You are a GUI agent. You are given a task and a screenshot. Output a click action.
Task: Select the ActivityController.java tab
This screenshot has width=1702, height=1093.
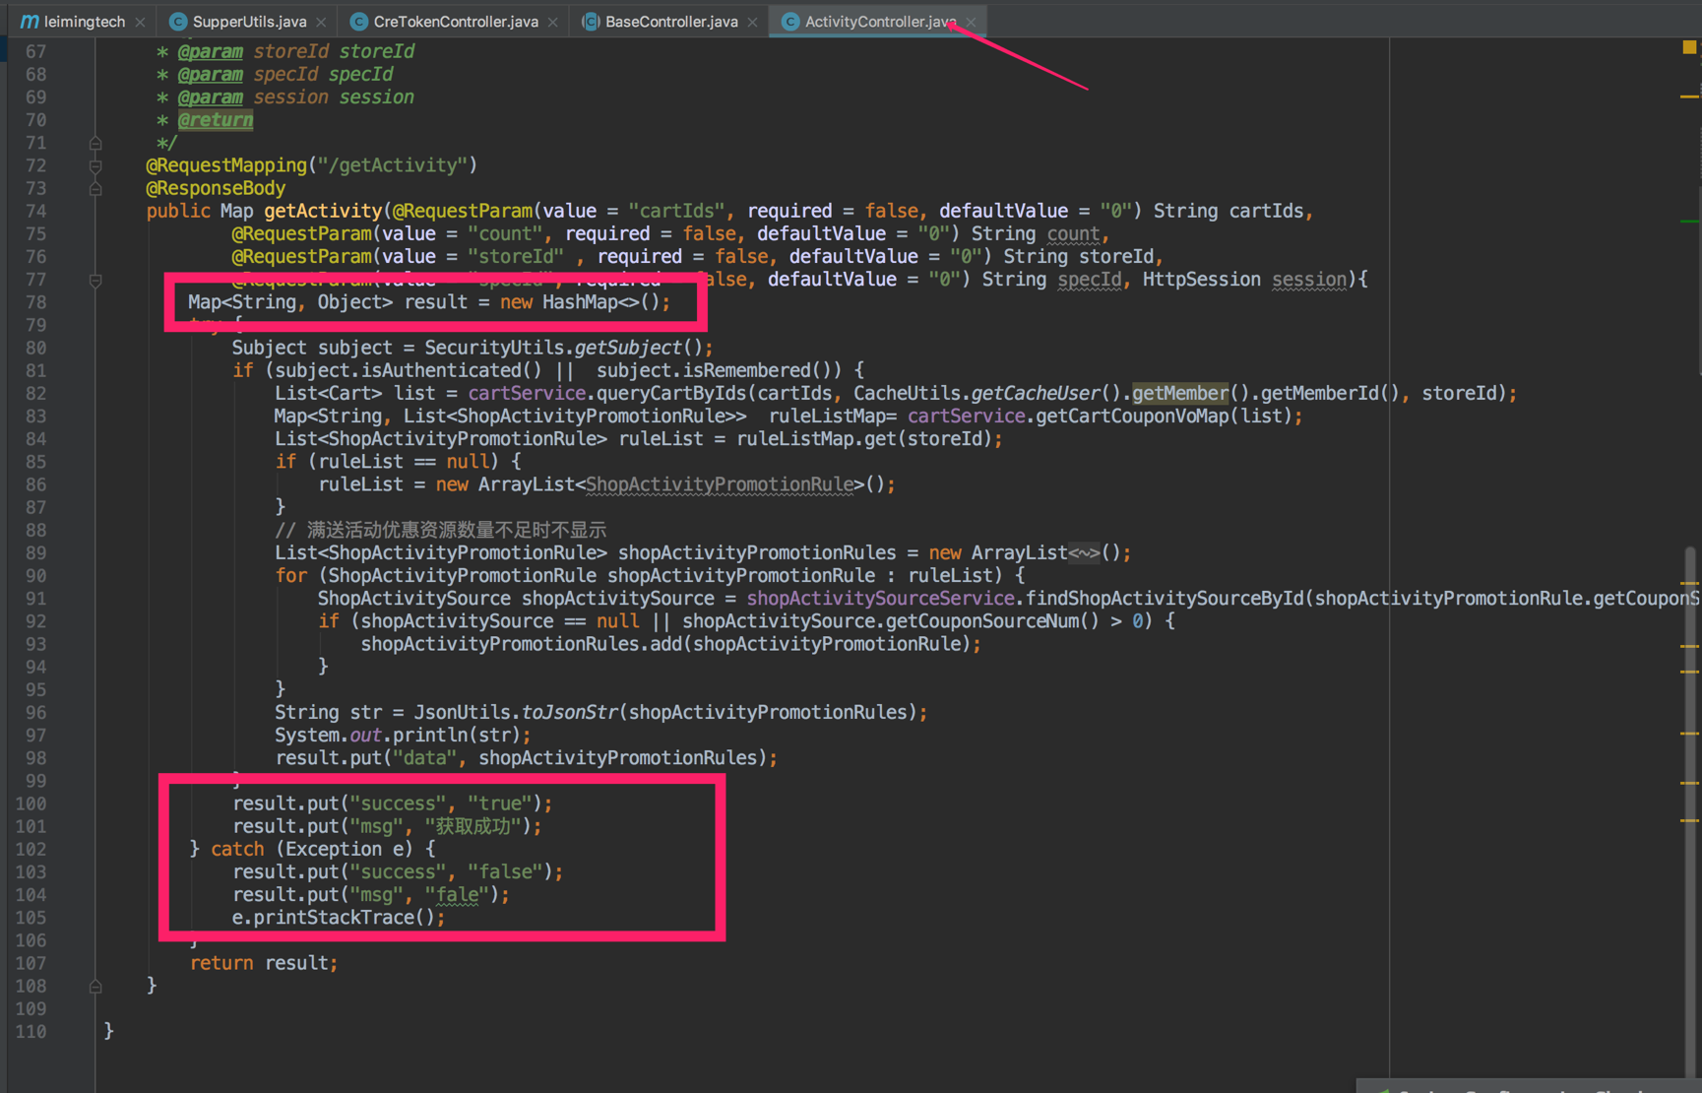pyautogui.click(x=879, y=21)
